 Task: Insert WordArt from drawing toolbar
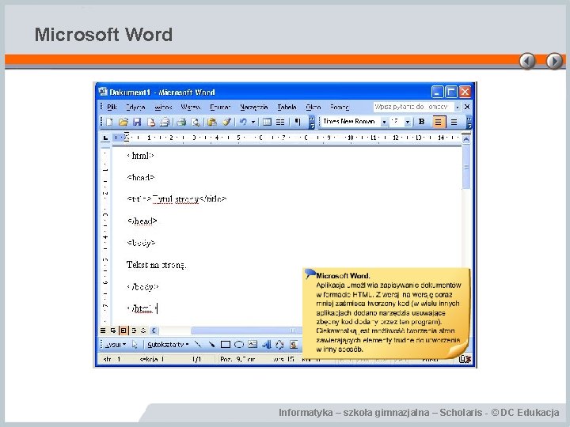pos(267,344)
